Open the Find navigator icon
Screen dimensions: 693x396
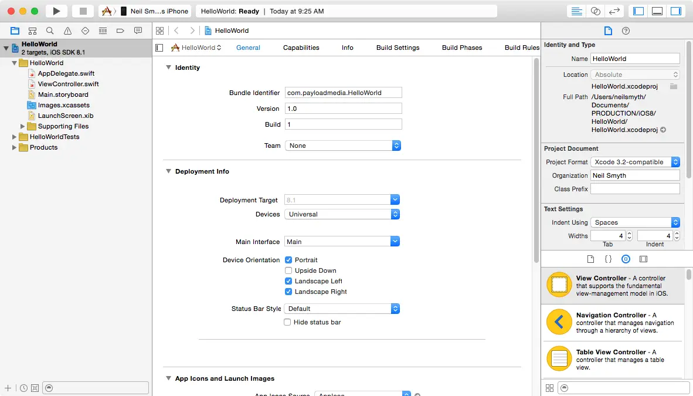tap(50, 31)
